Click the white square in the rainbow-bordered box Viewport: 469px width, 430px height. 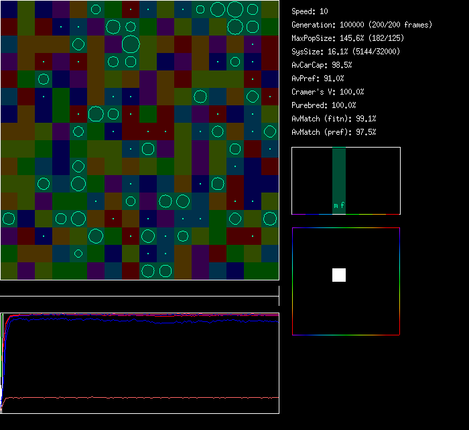pyautogui.click(x=339, y=275)
